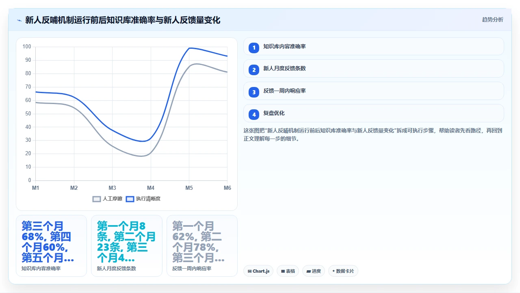Open the 复盘优化 step row
The image size is (520, 293).
tap(373, 113)
